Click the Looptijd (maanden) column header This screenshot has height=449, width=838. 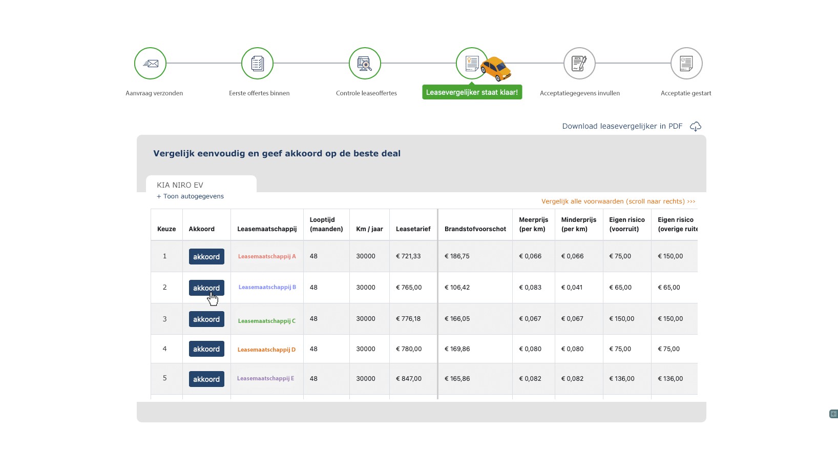point(326,224)
